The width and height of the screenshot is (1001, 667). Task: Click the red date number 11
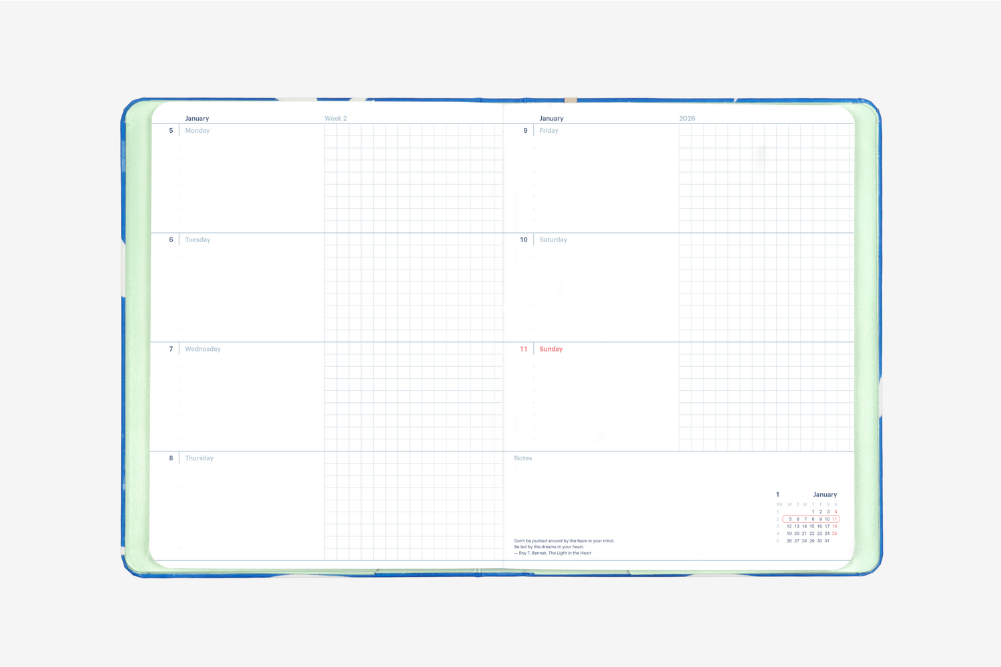tap(523, 350)
